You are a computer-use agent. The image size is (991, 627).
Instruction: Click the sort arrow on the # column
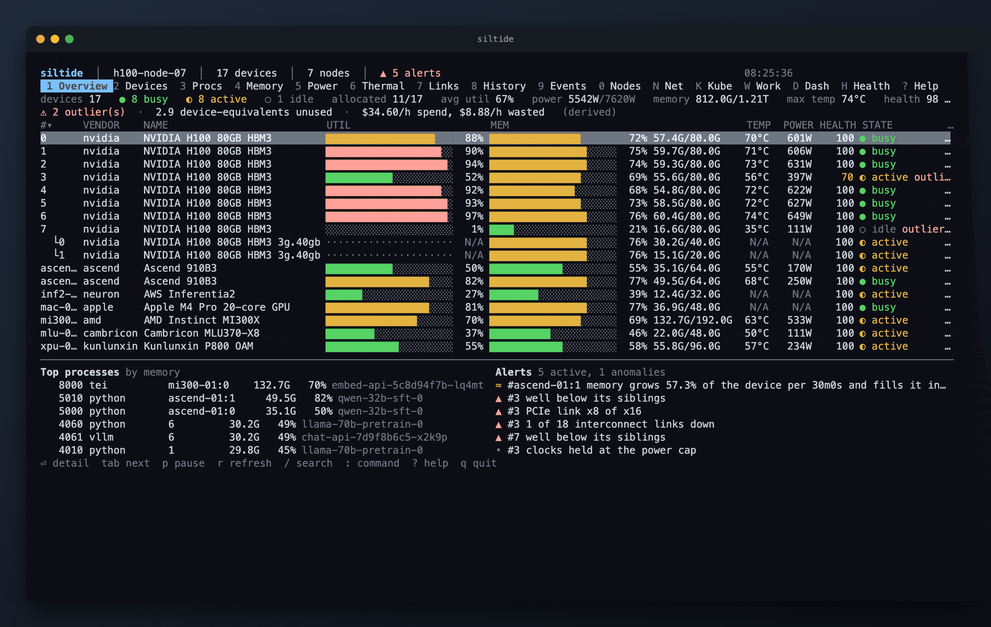click(50, 126)
